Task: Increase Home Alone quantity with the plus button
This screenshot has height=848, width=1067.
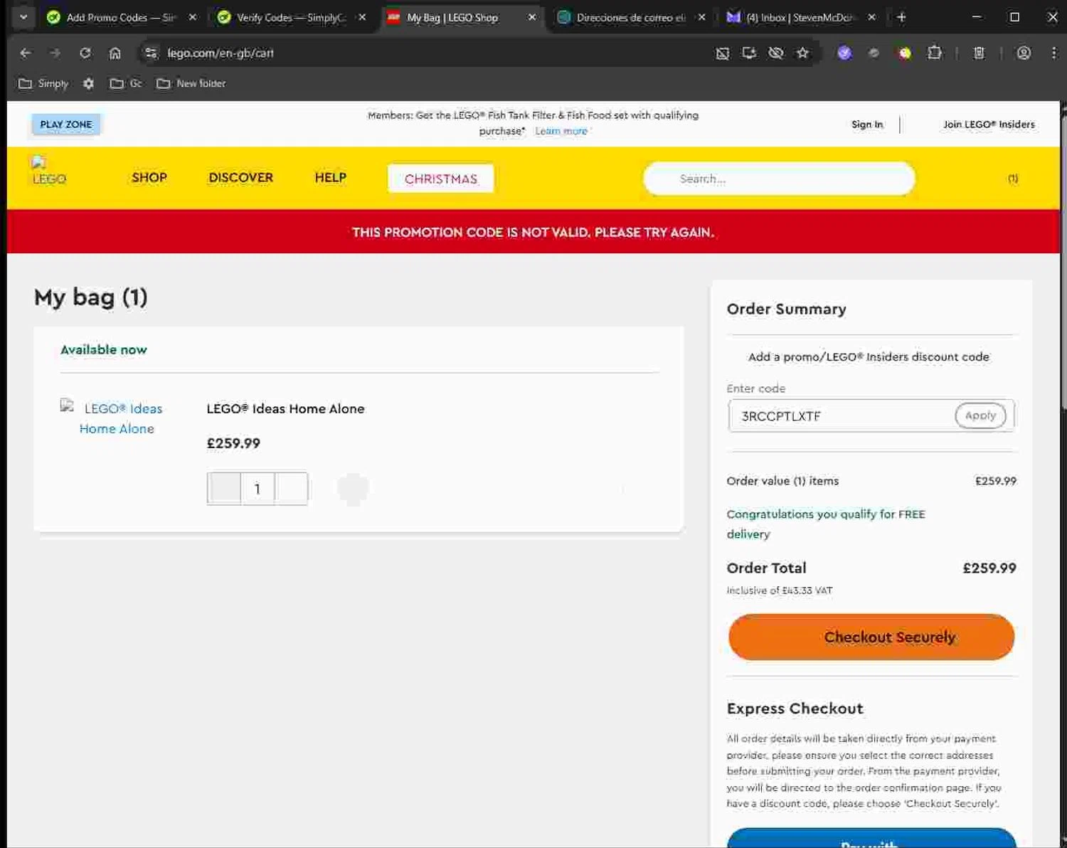Action: 291,489
